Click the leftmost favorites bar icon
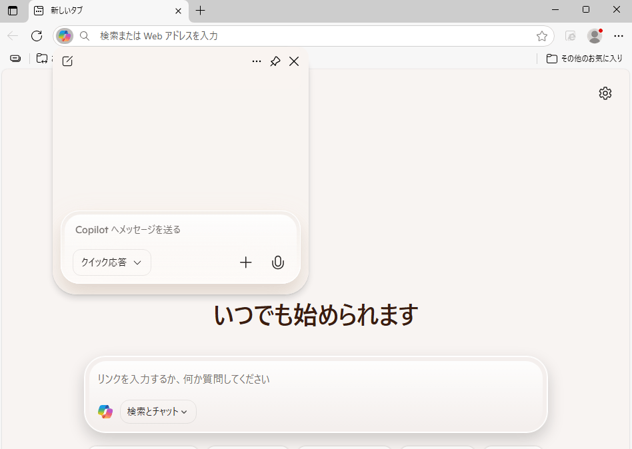Image resolution: width=632 pixels, height=449 pixels. [15, 59]
